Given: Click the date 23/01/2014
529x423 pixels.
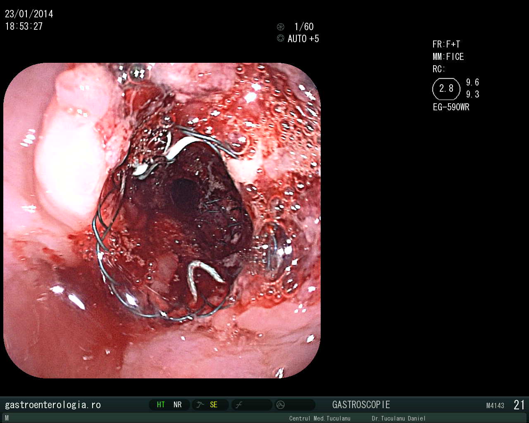Looking at the screenshot, I should click(29, 14).
